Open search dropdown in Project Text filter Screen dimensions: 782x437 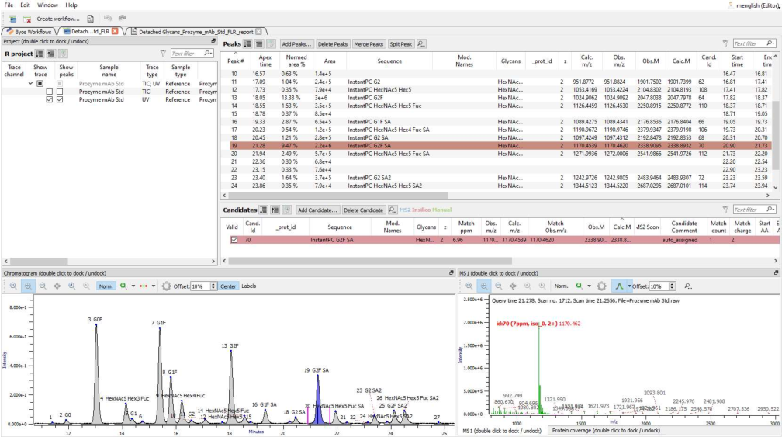(x=209, y=54)
